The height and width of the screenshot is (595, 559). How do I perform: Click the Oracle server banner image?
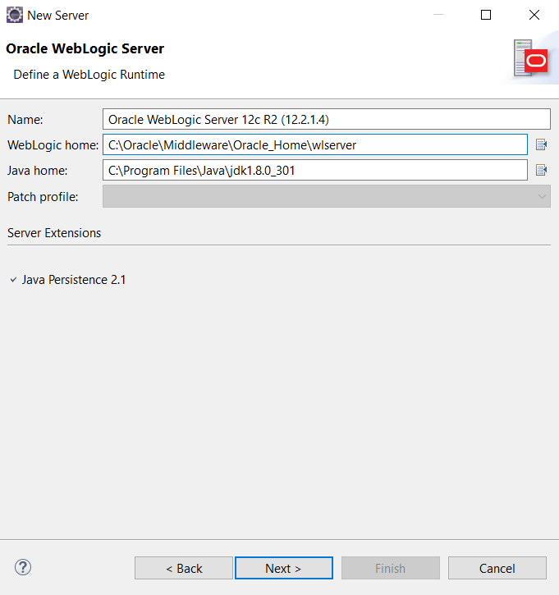click(x=531, y=58)
